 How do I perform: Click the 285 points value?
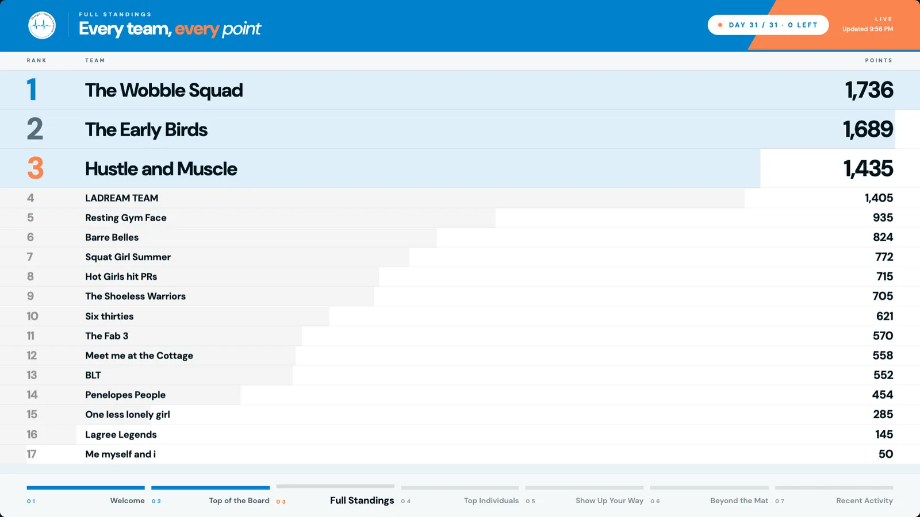click(x=883, y=414)
